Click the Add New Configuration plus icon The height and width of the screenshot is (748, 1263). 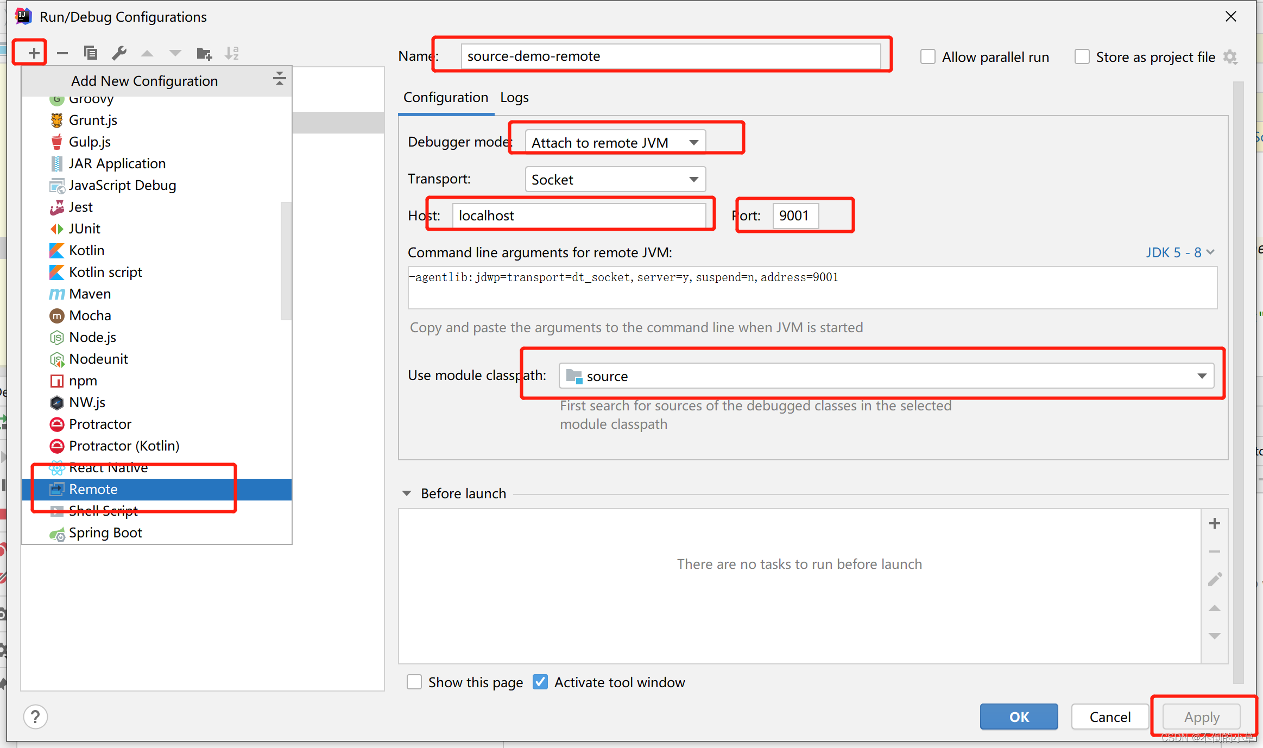(34, 53)
